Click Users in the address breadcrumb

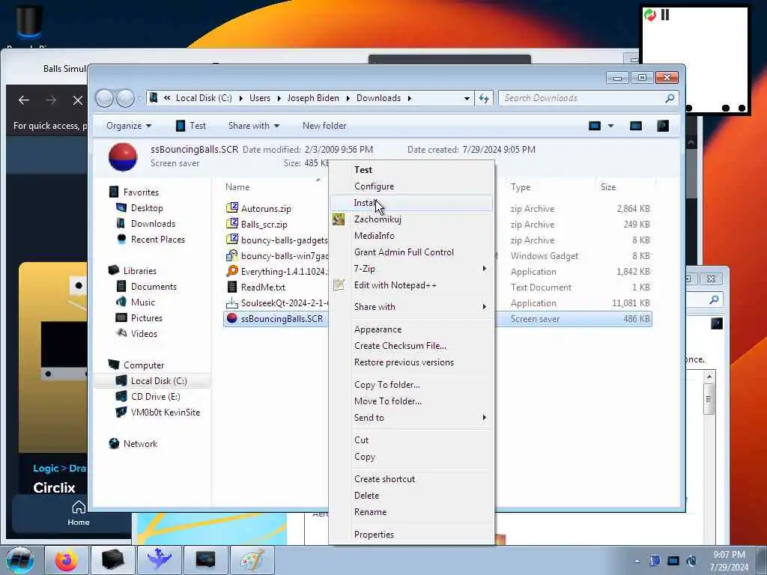(x=260, y=98)
